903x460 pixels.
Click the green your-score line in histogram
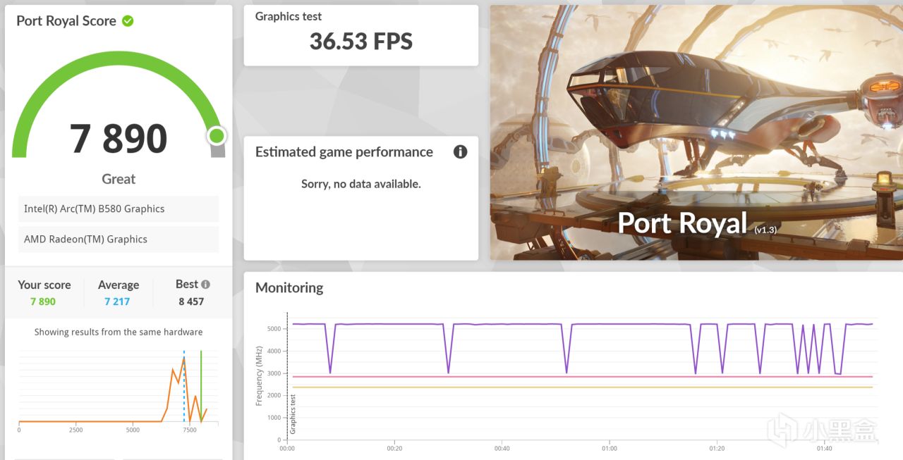[x=201, y=386]
